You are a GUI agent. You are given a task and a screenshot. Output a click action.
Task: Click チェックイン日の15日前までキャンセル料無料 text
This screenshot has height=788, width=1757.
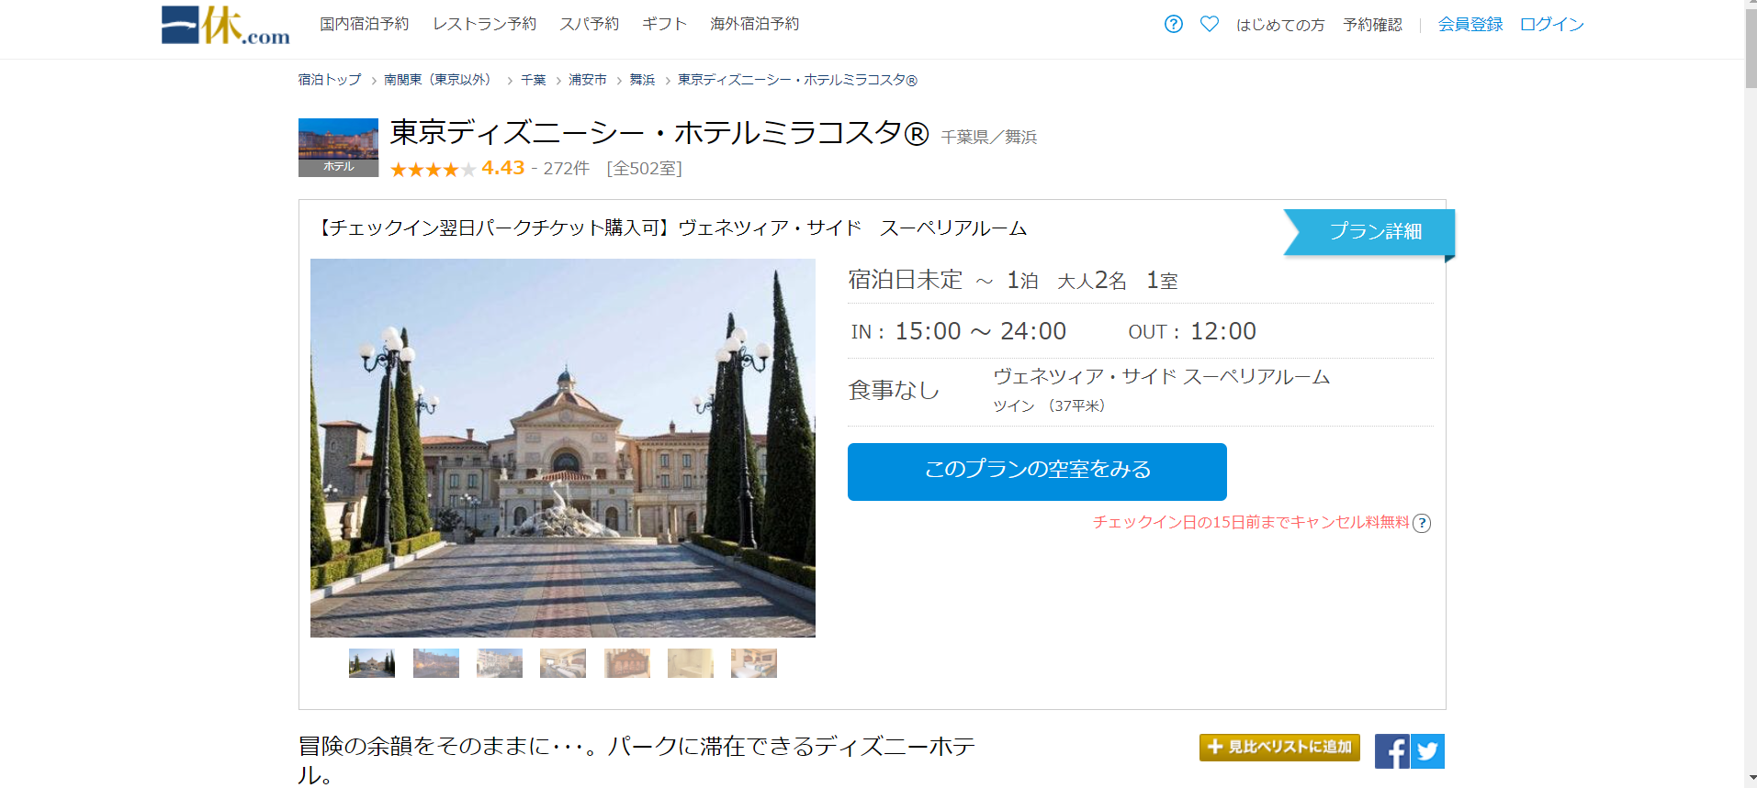coord(1251,522)
